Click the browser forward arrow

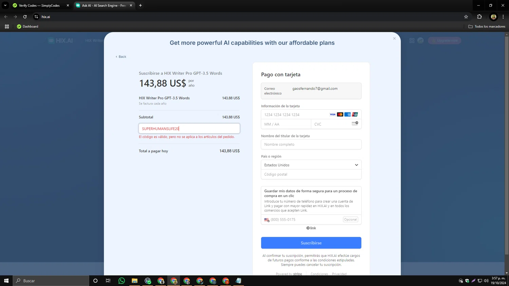(x=15, y=17)
